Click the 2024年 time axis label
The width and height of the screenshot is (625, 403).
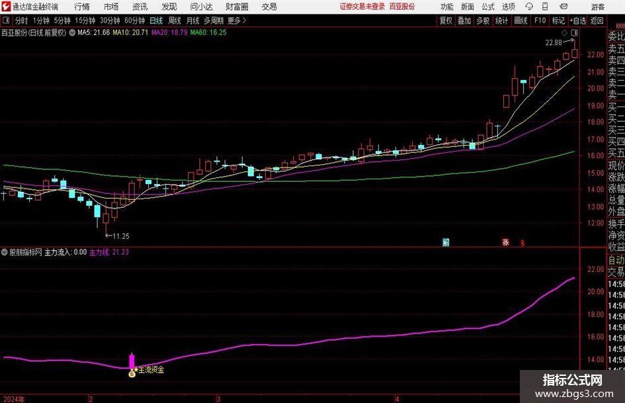tap(13, 399)
